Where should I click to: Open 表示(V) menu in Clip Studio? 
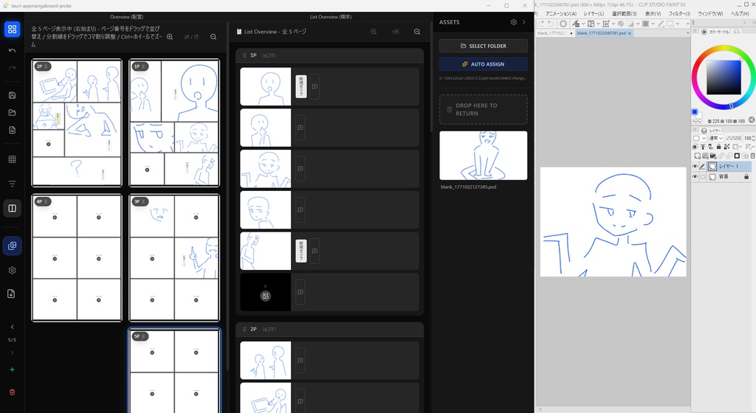653,14
